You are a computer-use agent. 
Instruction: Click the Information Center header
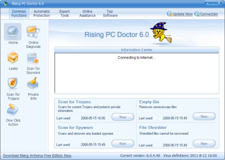137,50
